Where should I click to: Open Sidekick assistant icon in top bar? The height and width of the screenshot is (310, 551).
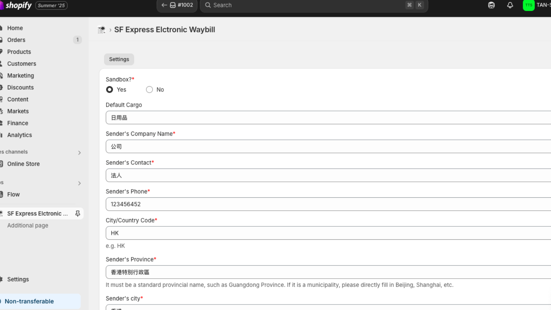(491, 5)
